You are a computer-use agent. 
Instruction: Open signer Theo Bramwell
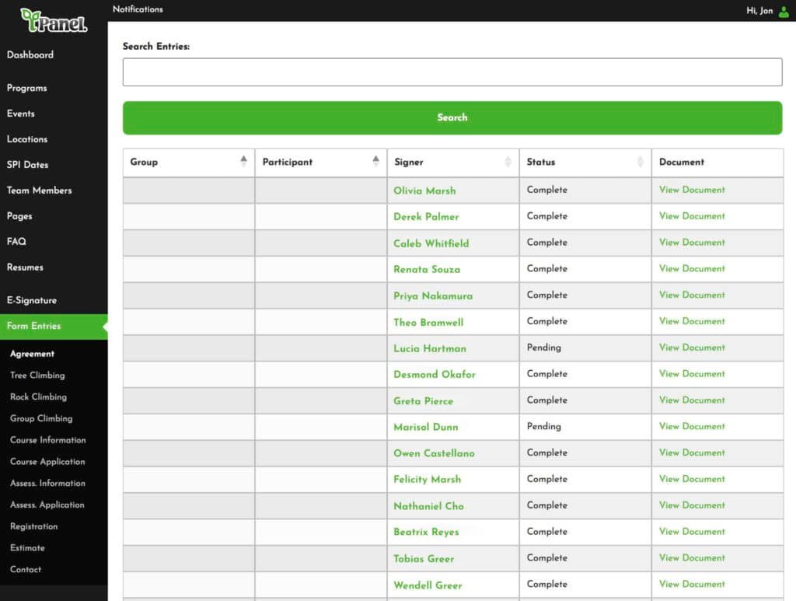428,323
